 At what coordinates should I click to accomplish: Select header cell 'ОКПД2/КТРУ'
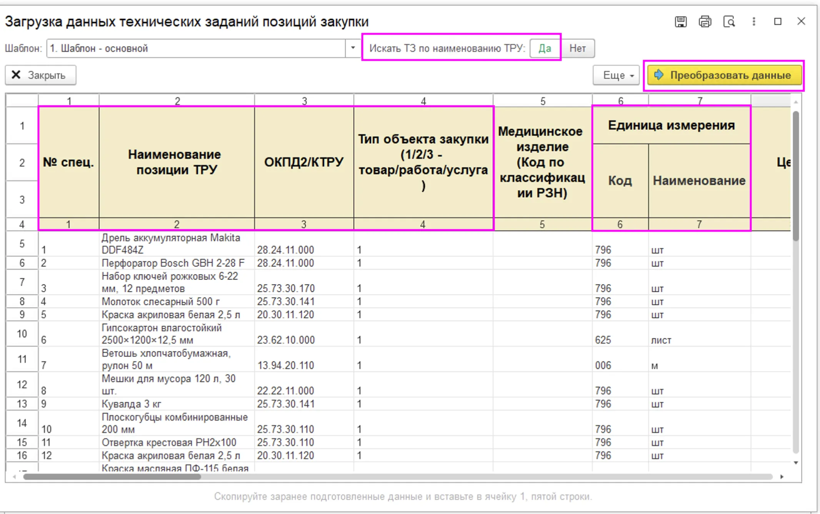pos(304,162)
